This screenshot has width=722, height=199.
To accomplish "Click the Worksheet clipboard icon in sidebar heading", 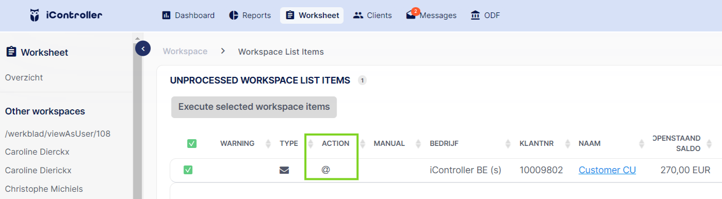I will click(x=11, y=52).
